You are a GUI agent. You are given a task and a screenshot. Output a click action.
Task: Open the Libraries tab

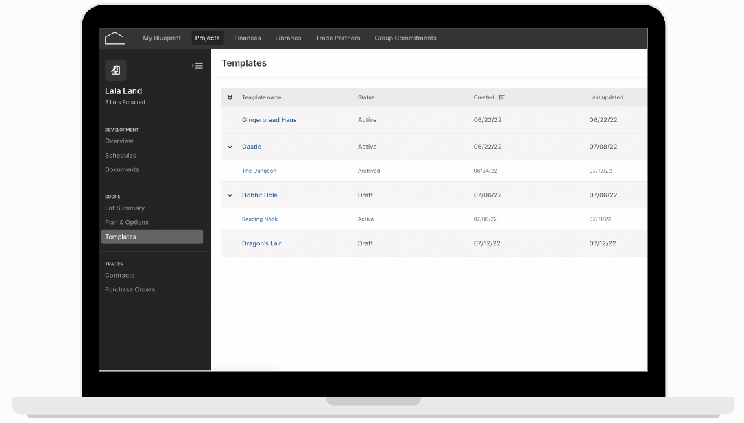point(288,38)
